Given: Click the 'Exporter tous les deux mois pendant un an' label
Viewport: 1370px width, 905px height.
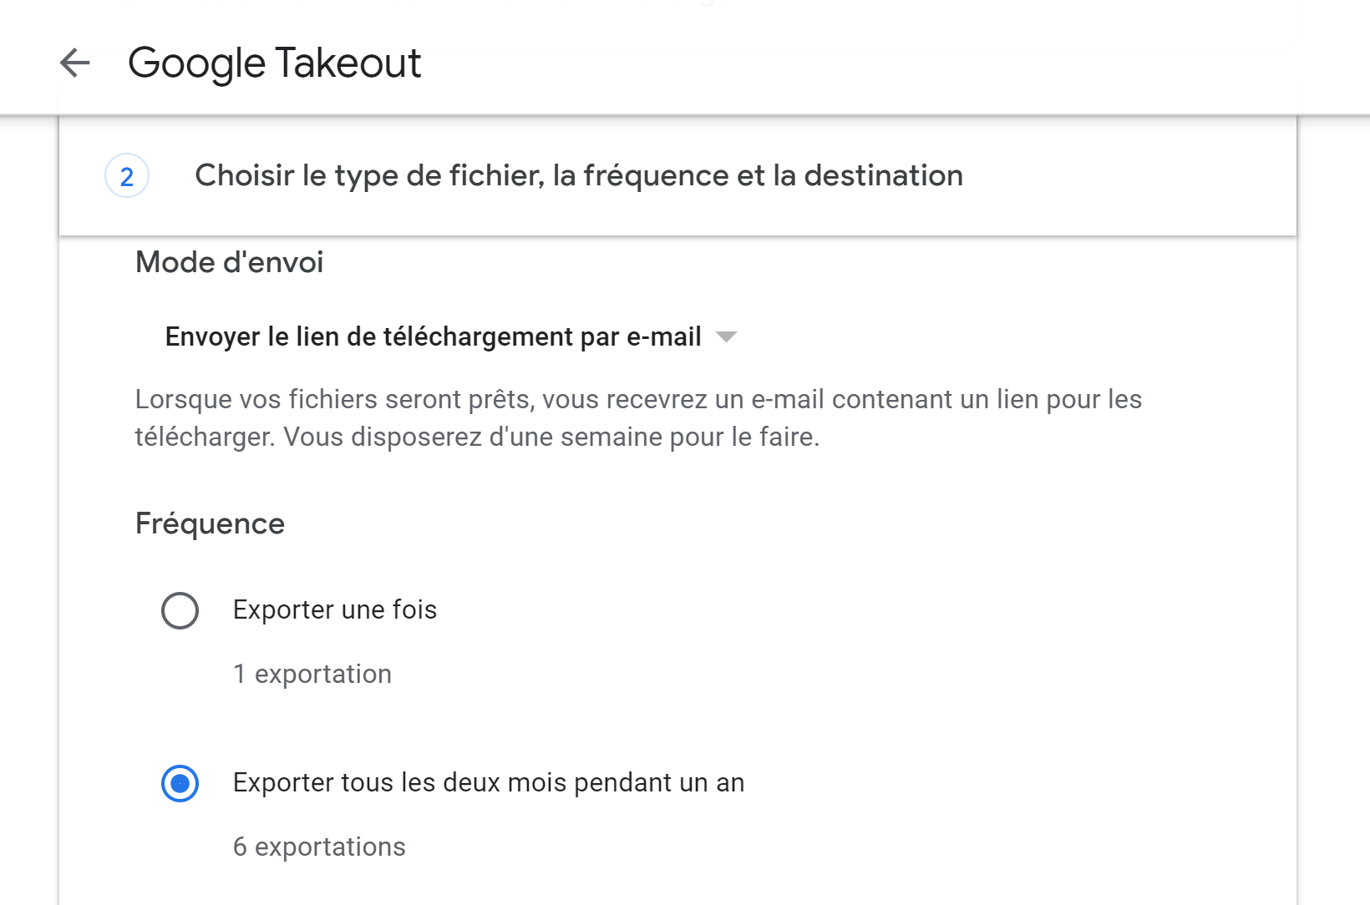Looking at the screenshot, I should point(488,783).
